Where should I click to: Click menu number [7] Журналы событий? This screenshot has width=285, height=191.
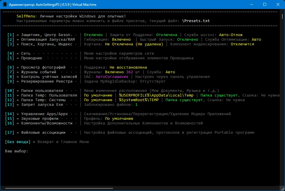(x=10, y=72)
